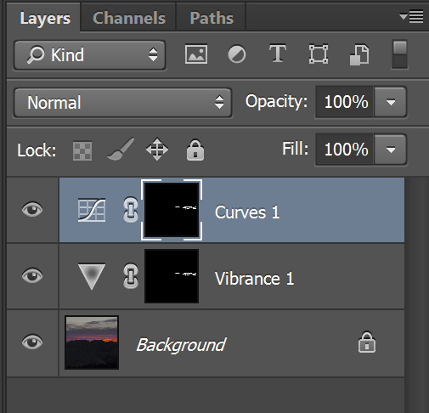Lock image pixels brush icon
This screenshot has height=413, width=429.
point(121,150)
